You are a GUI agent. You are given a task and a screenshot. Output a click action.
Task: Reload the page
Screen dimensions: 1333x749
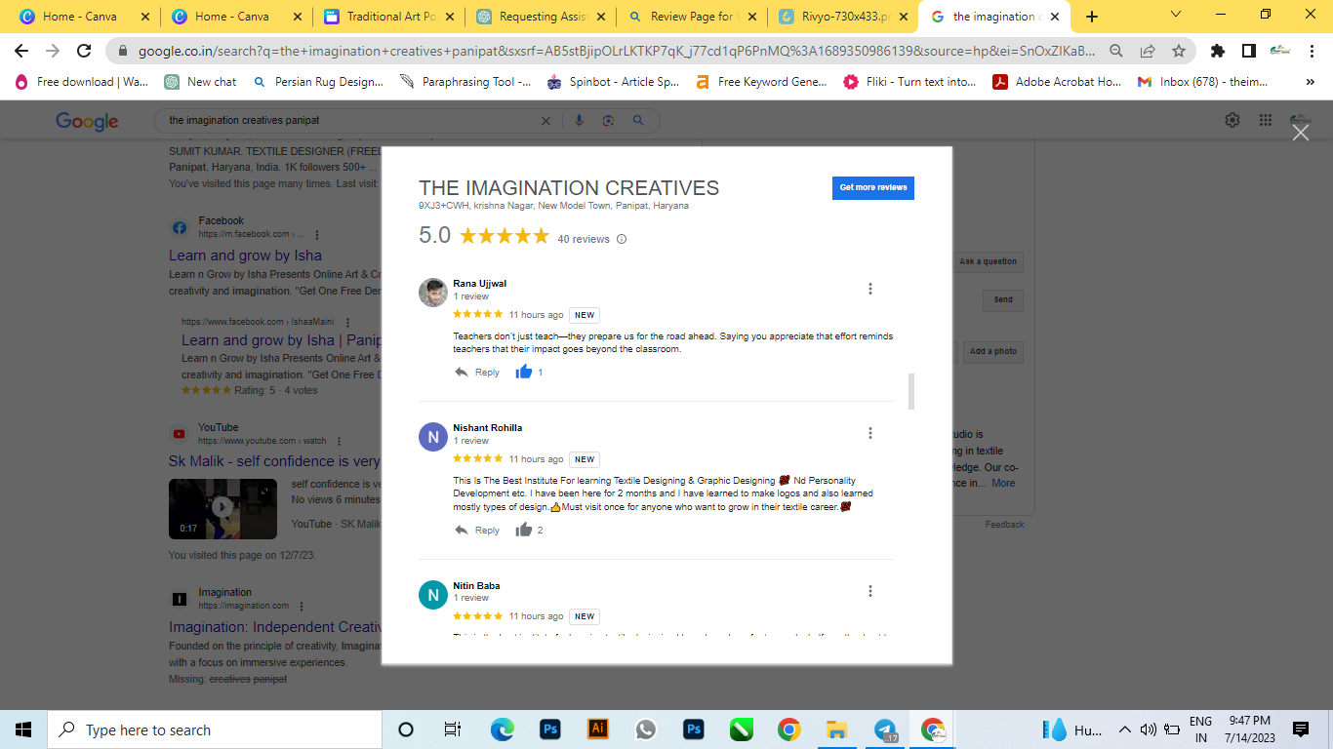click(x=85, y=51)
